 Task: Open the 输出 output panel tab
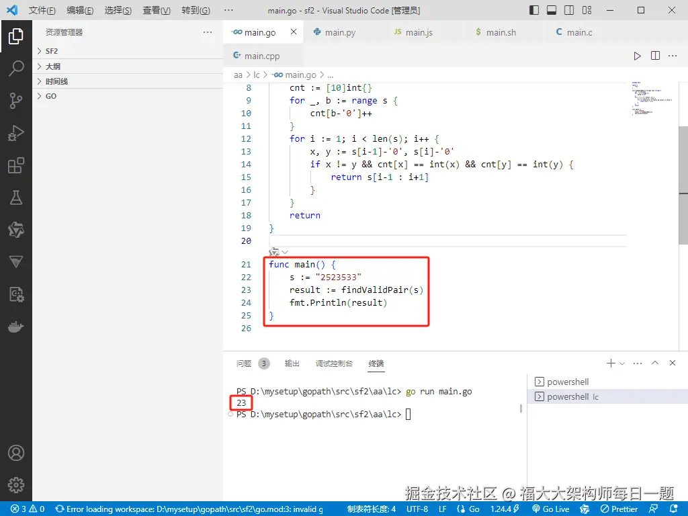pyautogui.click(x=292, y=363)
